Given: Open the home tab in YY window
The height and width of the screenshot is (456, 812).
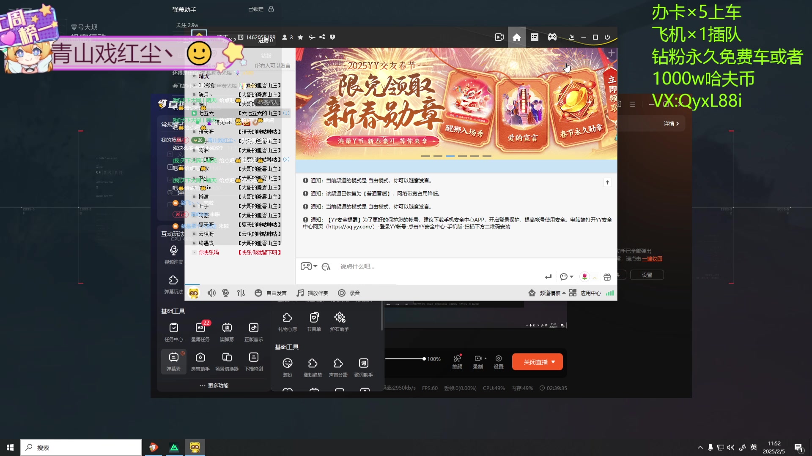Looking at the screenshot, I should 516,37.
